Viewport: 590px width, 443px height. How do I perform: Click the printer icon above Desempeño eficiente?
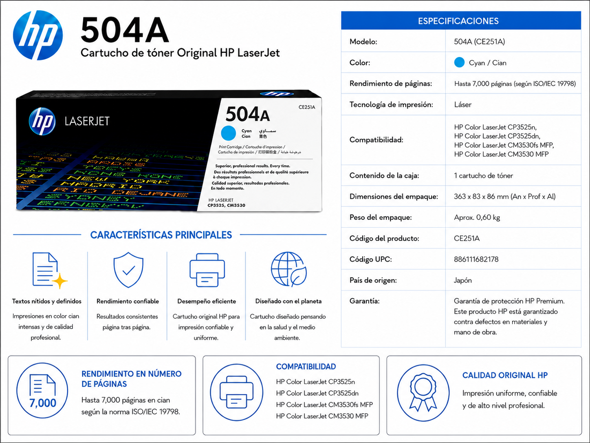207,270
